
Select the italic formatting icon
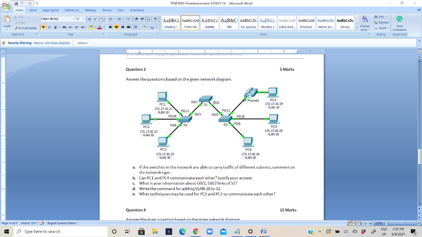point(49,27)
